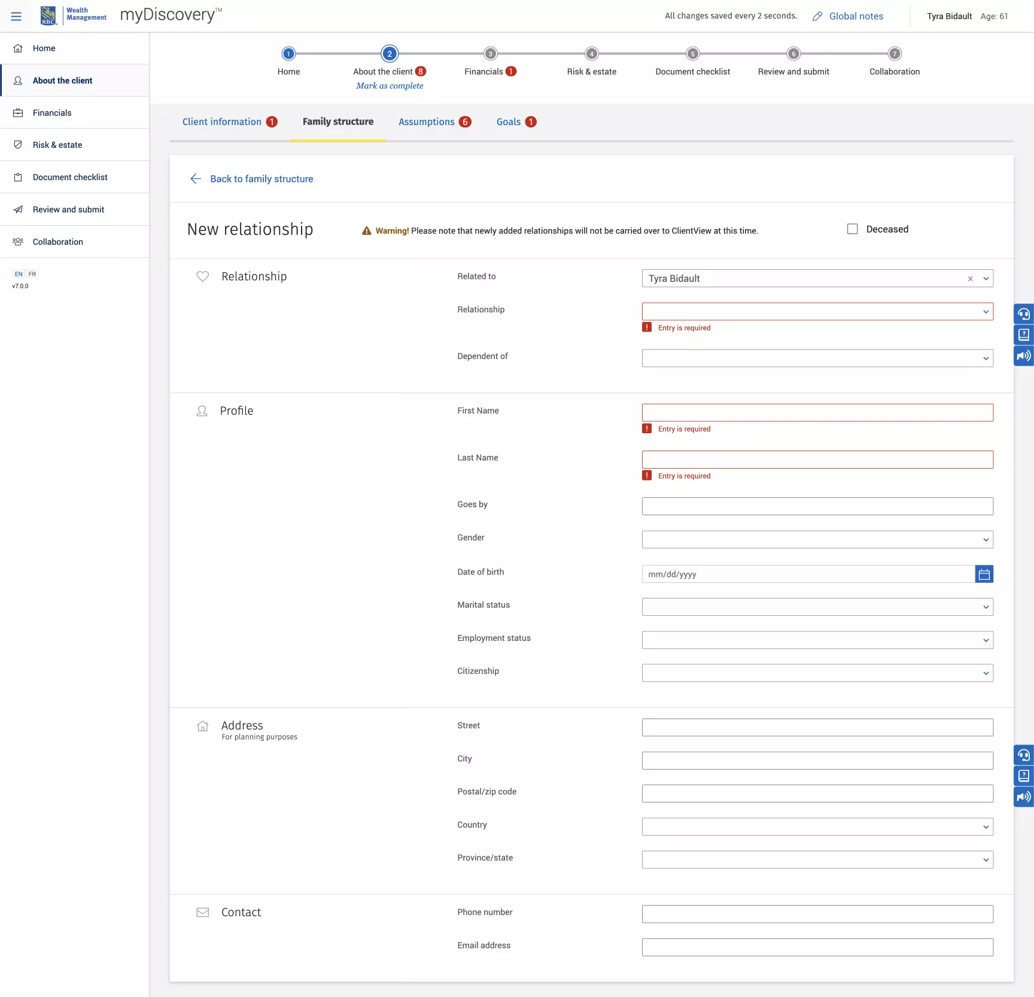Focus the Phone number field
This screenshot has height=997, width=1034.
coord(817,914)
